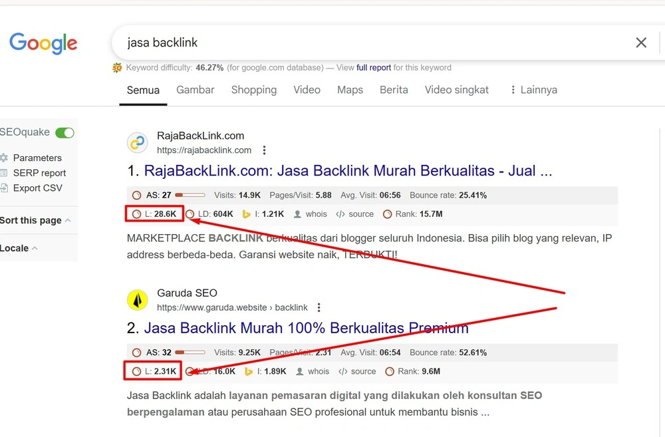Viewport: 665px width, 437px height.
Task: Click the RajaBackLink.com site name
Action: [201, 136]
